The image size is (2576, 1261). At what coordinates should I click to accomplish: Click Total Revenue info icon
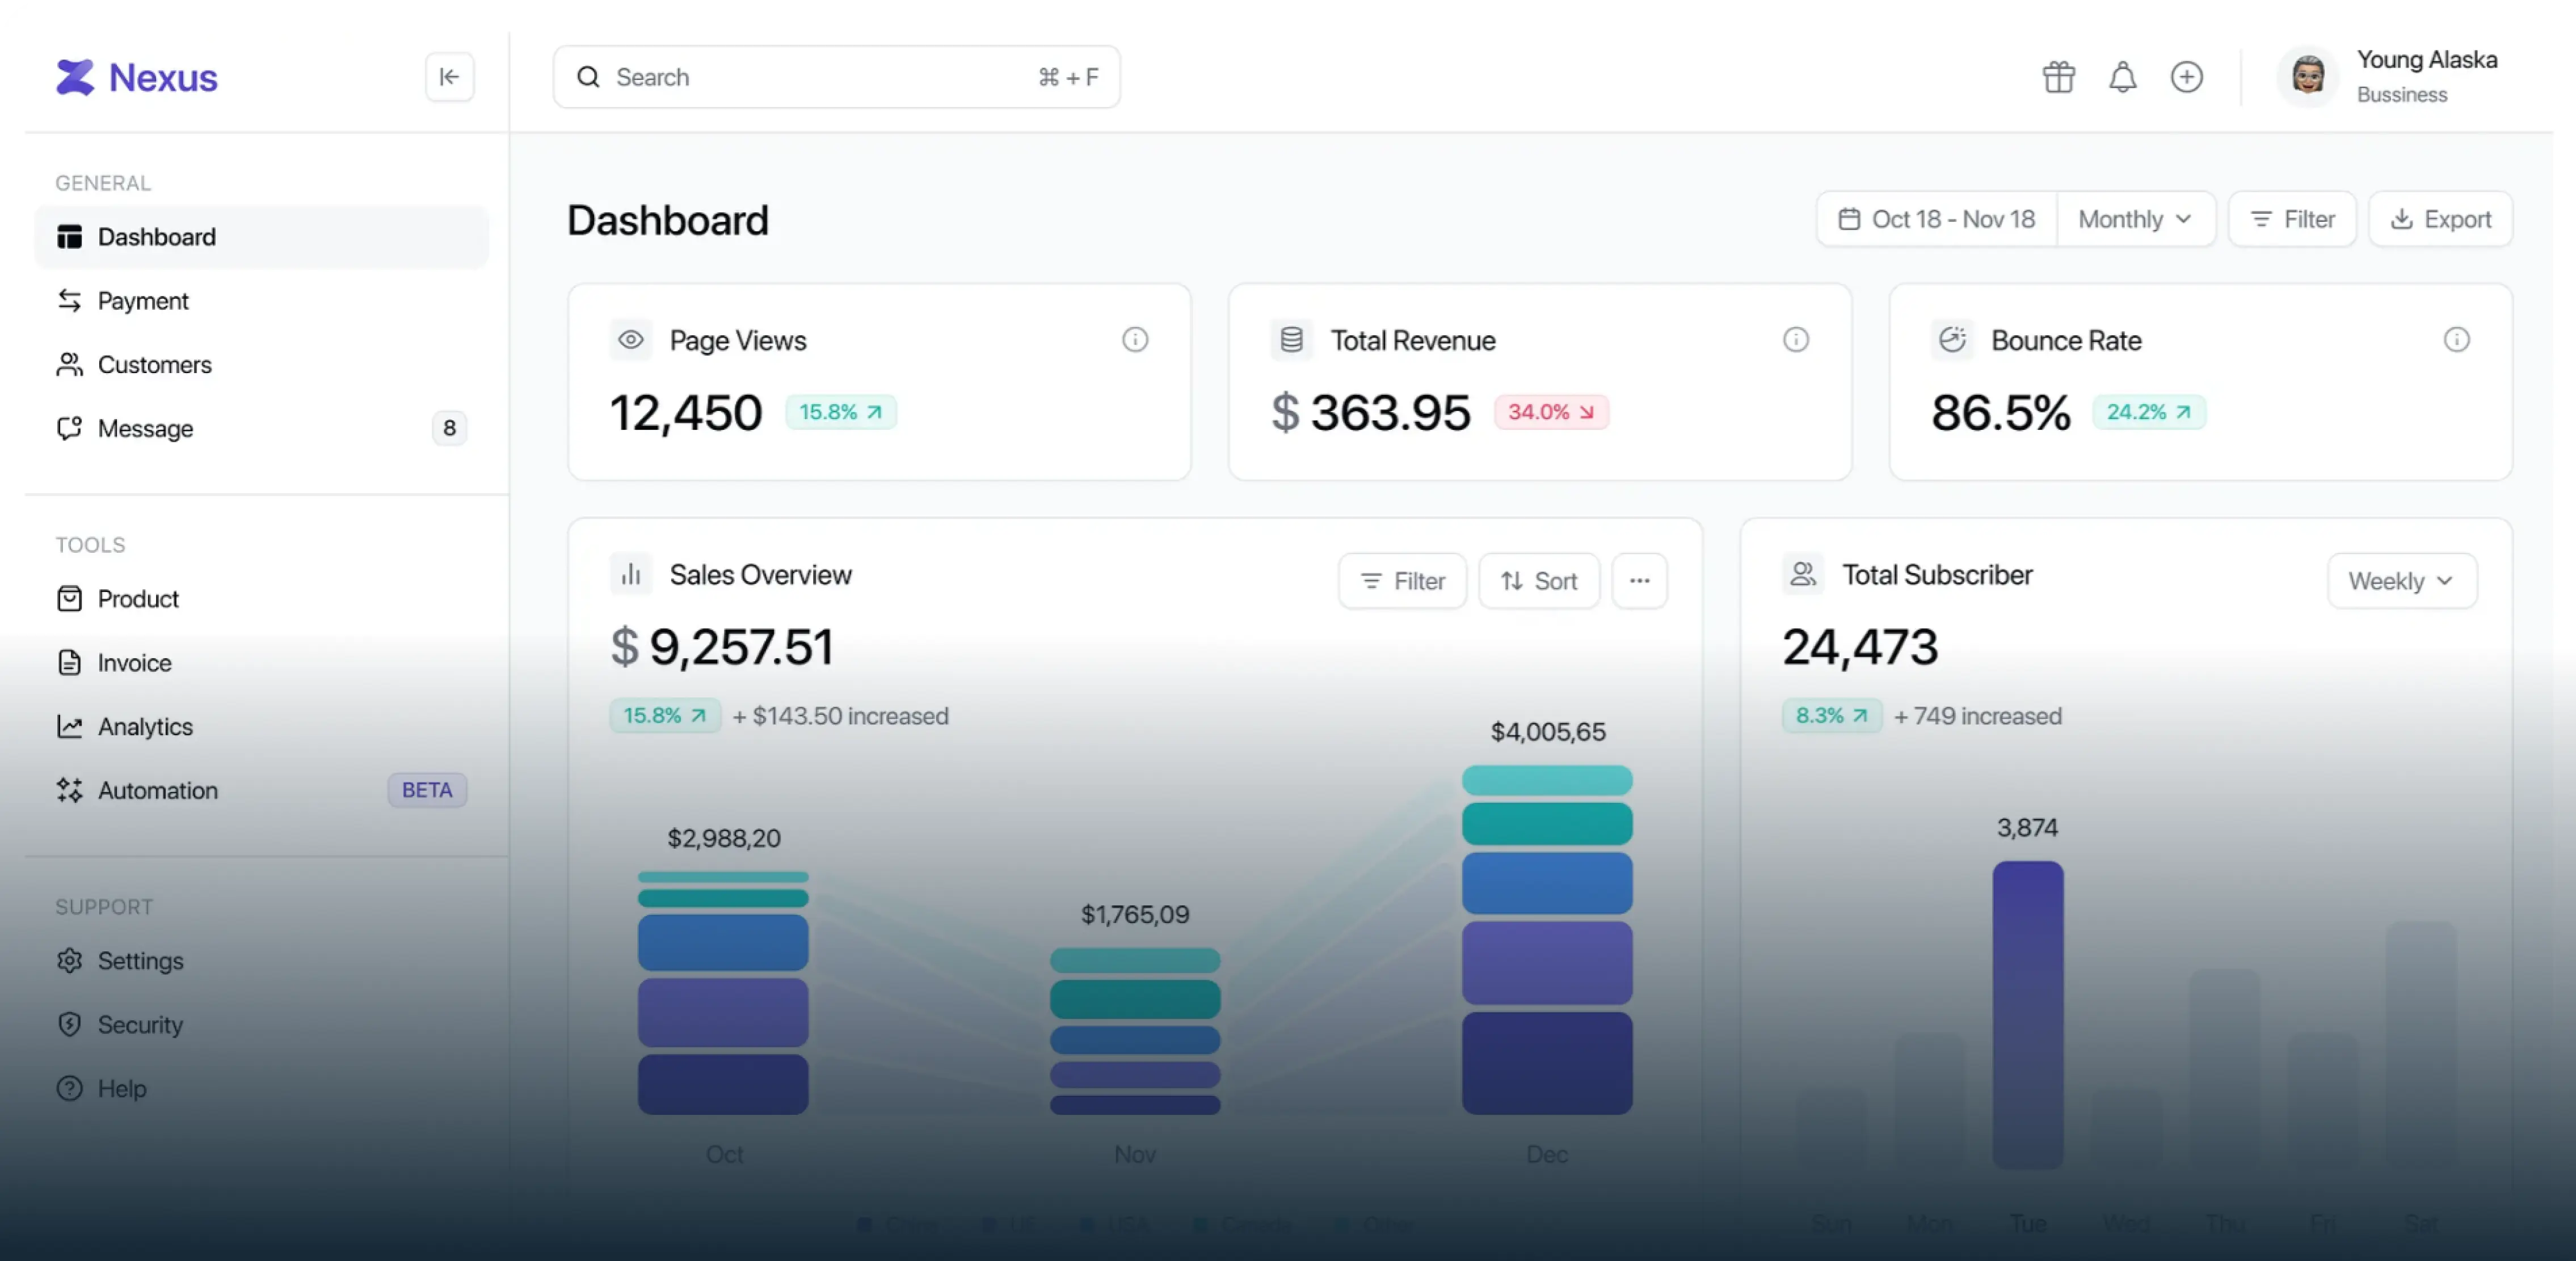point(1795,340)
